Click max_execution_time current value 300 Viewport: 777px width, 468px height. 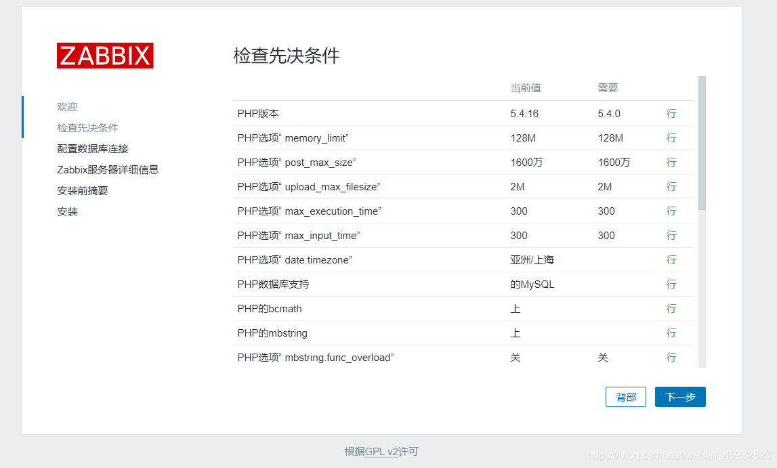519,211
